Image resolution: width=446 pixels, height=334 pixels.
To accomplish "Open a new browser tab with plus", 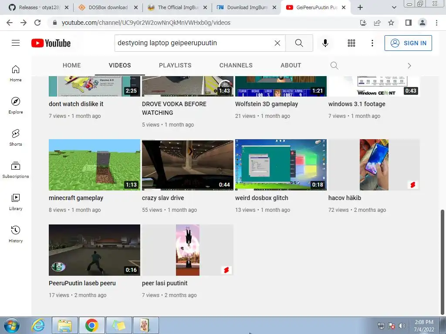I will [360, 7].
